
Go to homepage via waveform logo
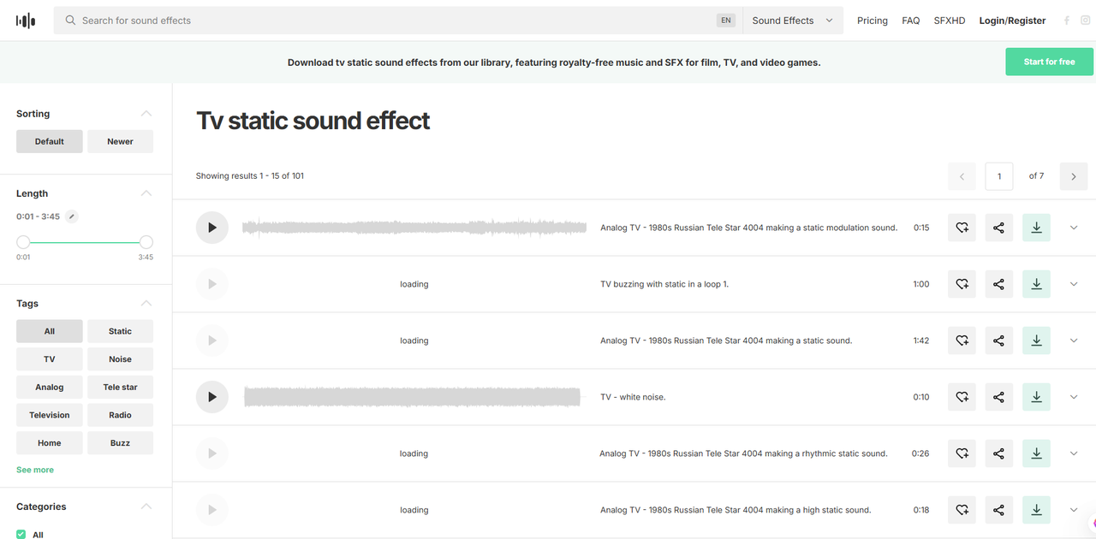click(x=26, y=21)
